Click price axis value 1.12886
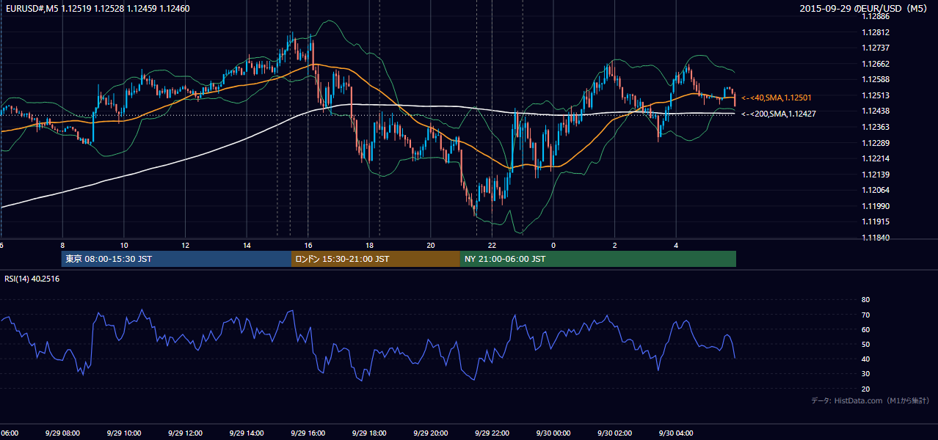Viewport: 938px width, 440px height. [x=876, y=16]
